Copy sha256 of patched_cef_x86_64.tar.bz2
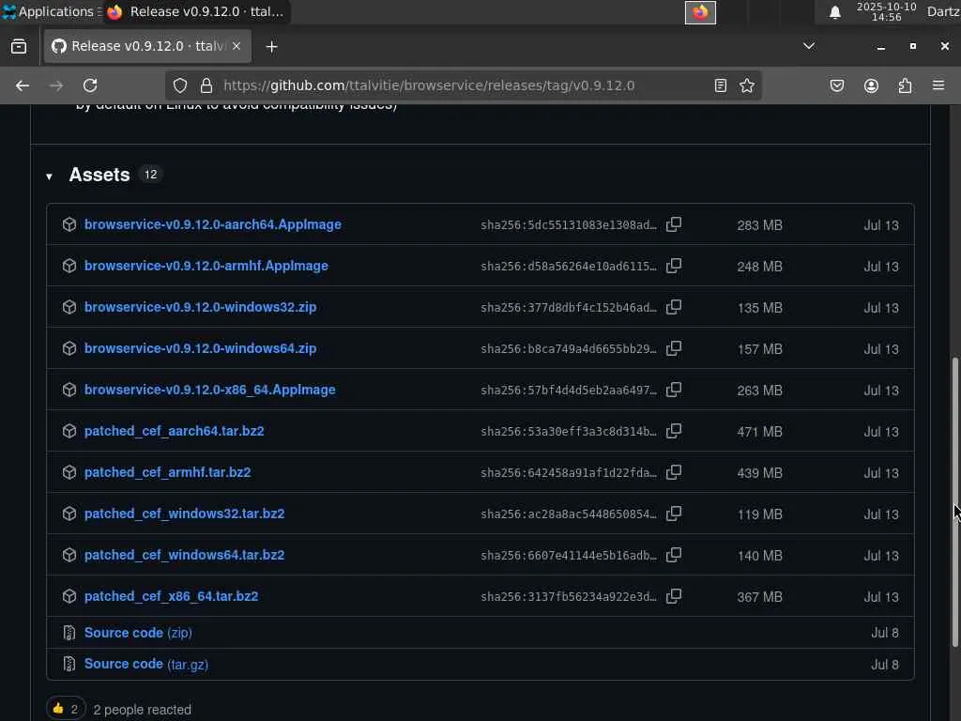961x721 pixels. click(674, 596)
